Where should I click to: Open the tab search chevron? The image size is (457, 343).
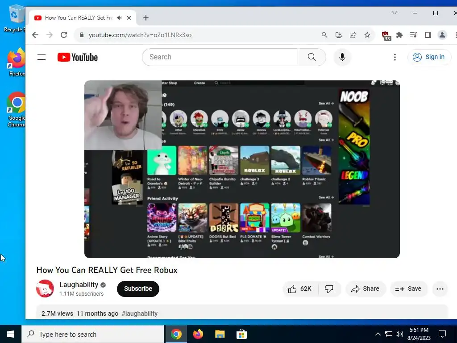click(x=395, y=13)
